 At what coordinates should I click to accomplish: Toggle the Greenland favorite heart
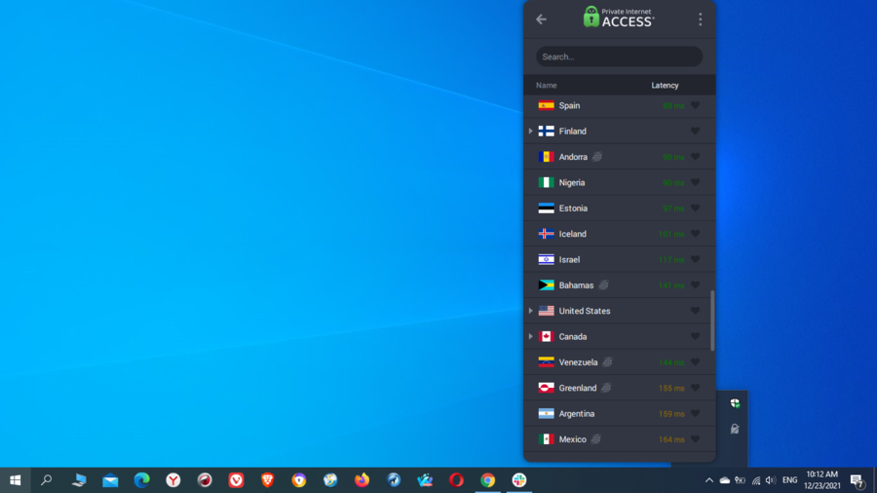tap(695, 388)
